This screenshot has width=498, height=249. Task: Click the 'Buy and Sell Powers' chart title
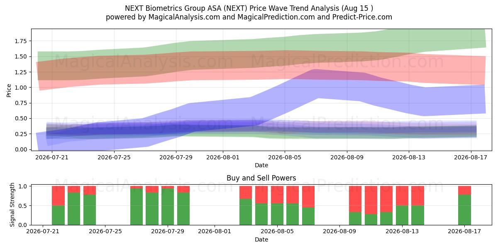point(261,178)
